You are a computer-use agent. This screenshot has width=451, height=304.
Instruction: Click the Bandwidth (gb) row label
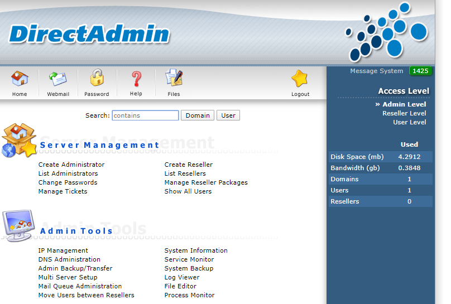[x=355, y=168]
